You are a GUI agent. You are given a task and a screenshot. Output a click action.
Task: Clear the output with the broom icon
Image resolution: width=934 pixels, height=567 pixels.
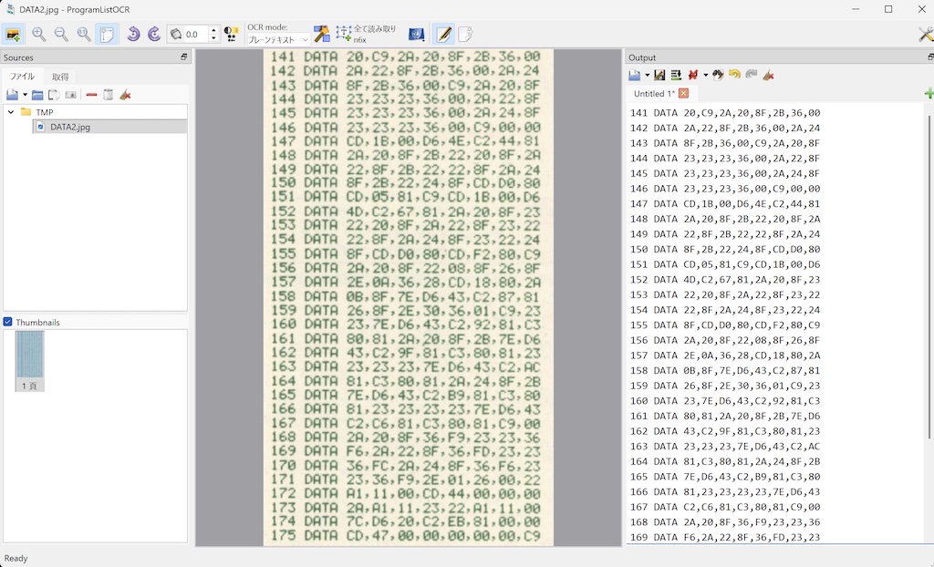coord(769,75)
